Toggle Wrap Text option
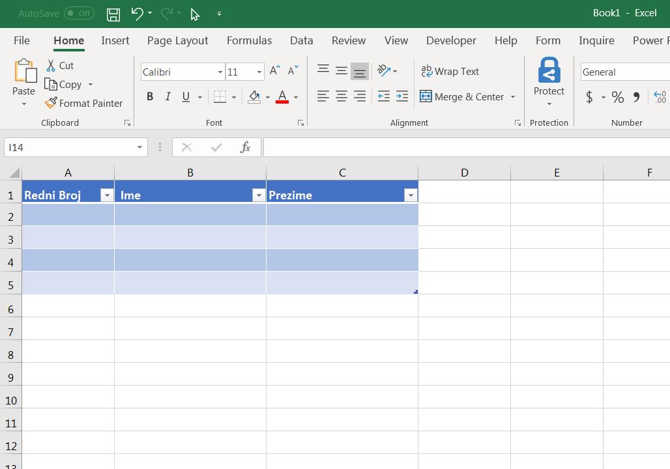This screenshot has width=670, height=469. (x=450, y=72)
